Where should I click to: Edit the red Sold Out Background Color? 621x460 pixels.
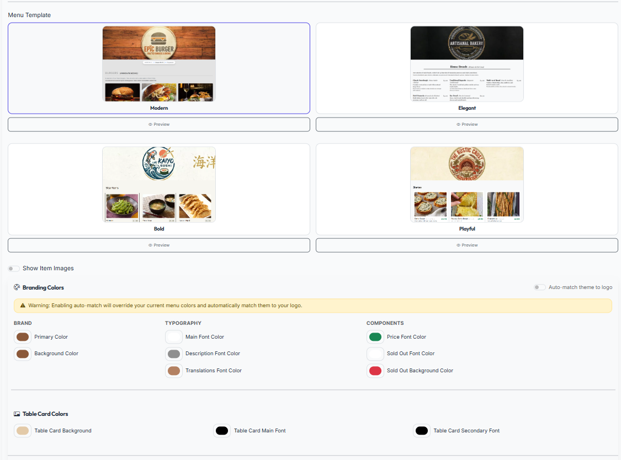[x=375, y=370]
